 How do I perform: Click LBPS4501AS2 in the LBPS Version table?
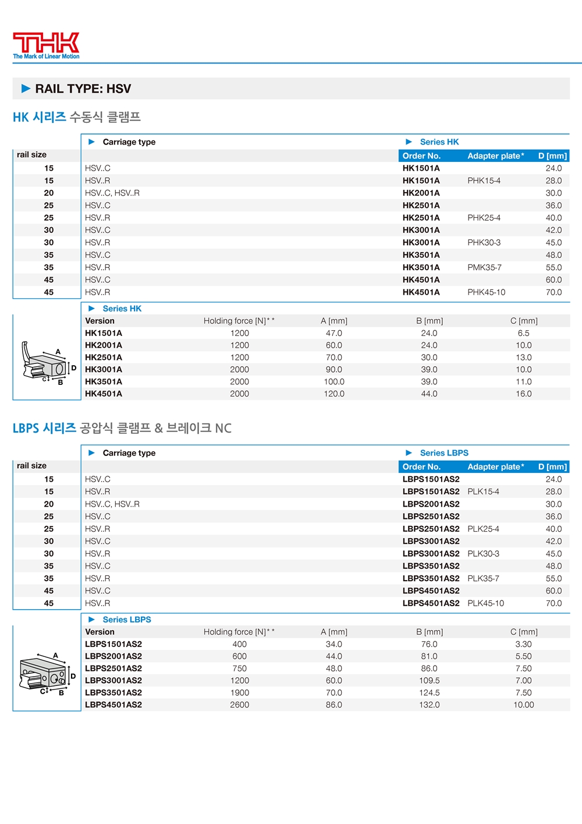pyautogui.click(x=113, y=705)
